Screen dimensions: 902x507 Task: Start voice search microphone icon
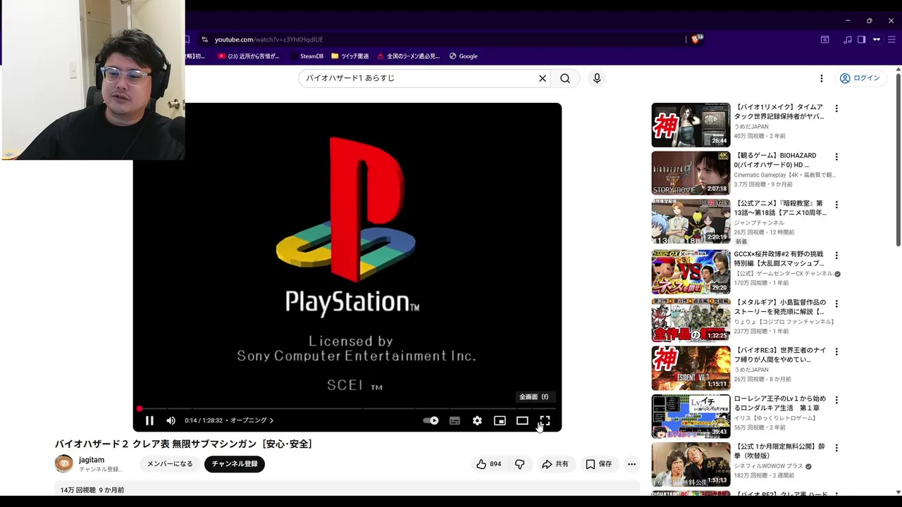(x=597, y=78)
